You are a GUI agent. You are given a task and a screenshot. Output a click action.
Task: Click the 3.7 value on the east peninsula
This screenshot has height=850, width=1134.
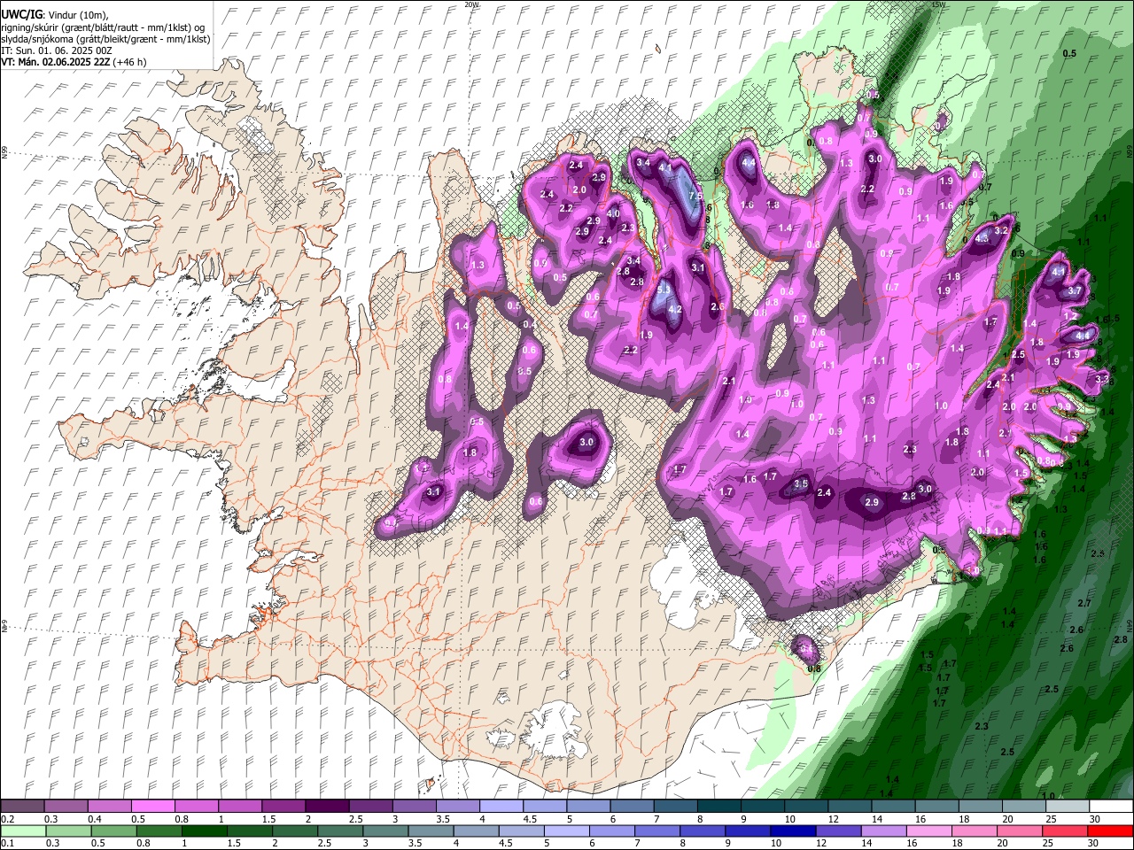pyautogui.click(x=1075, y=290)
